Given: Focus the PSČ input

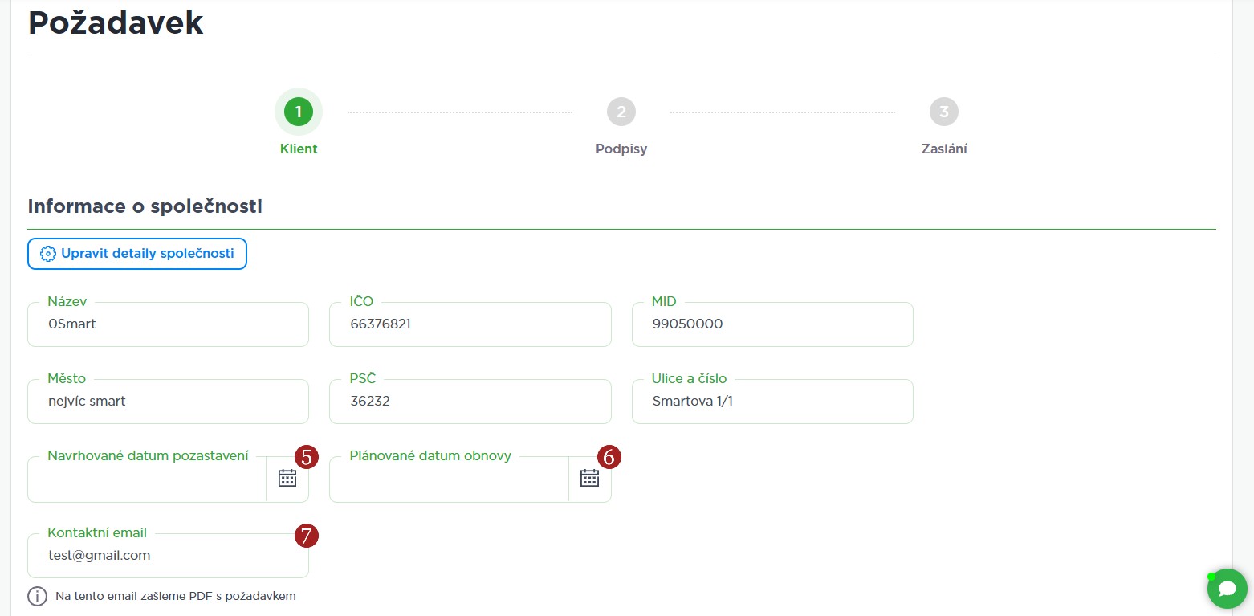Looking at the screenshot, I should click(470, 402).
